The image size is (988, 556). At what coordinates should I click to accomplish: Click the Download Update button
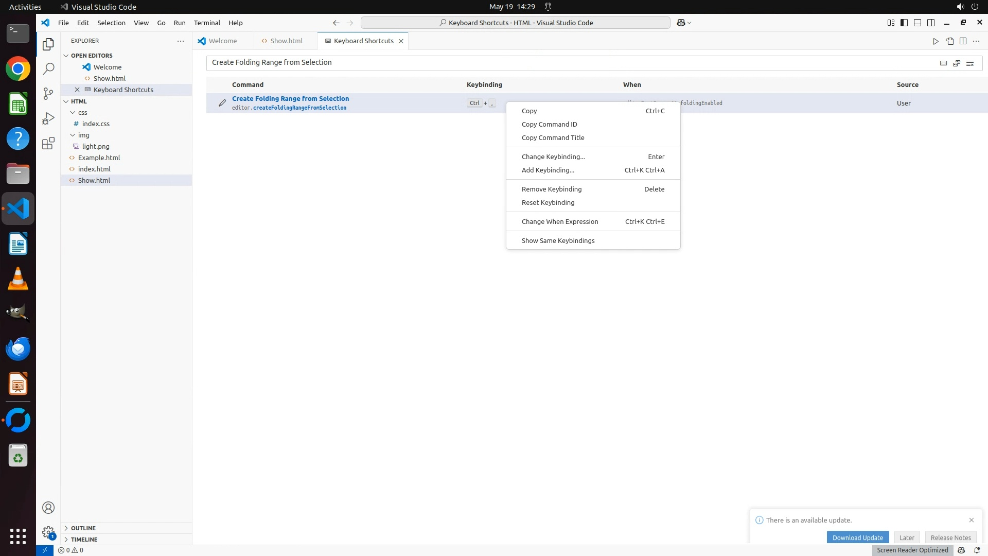tap(857, 537)
